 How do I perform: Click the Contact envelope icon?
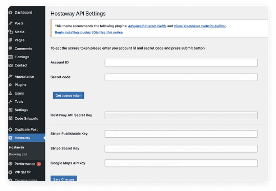click(10, 65)
